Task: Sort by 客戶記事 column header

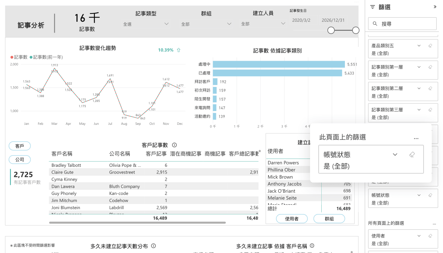Action: pos(156,154)
